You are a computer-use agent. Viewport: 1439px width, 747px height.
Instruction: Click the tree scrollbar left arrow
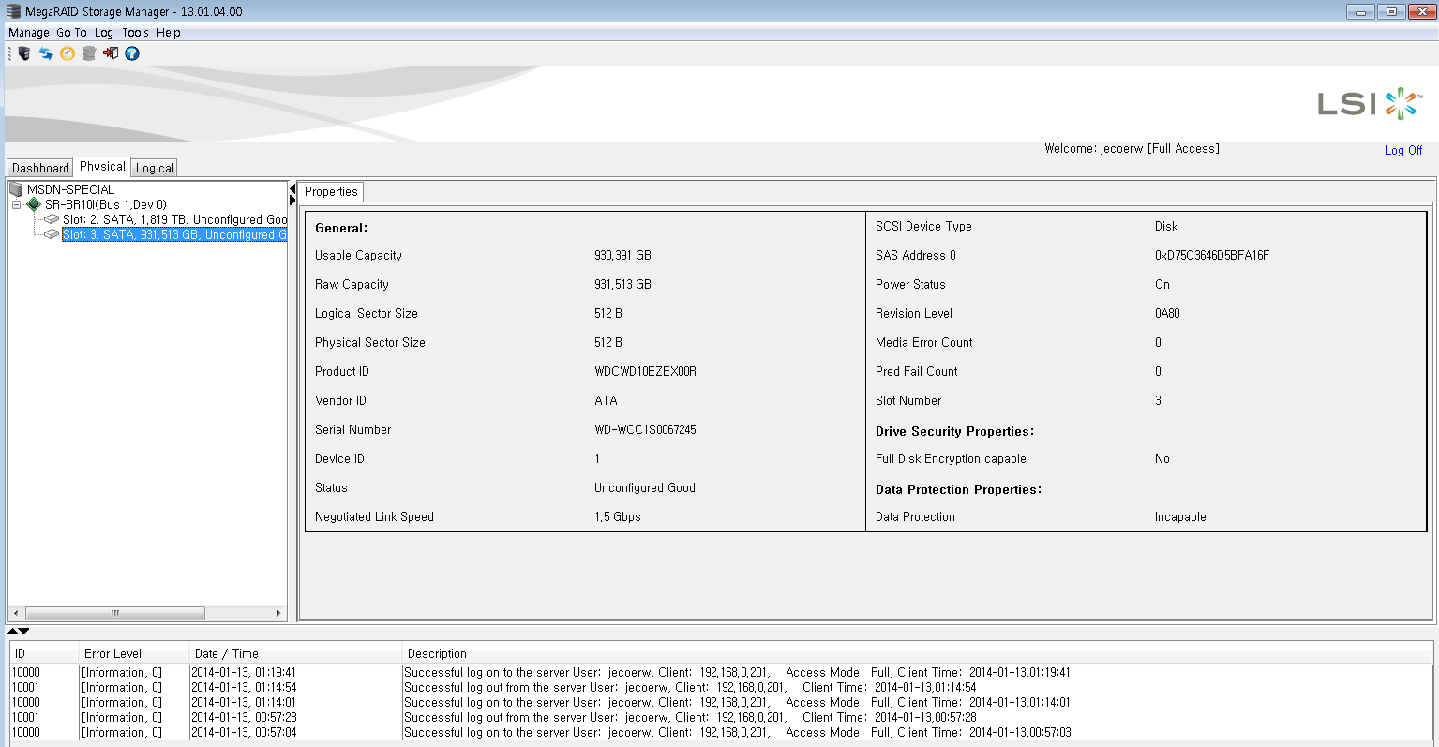click(x=15, y=613)
